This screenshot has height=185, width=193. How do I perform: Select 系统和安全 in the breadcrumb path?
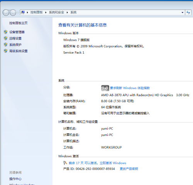point(56,12)
